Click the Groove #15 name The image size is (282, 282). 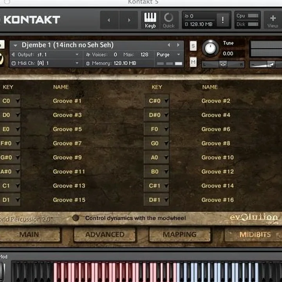point(69,200)
